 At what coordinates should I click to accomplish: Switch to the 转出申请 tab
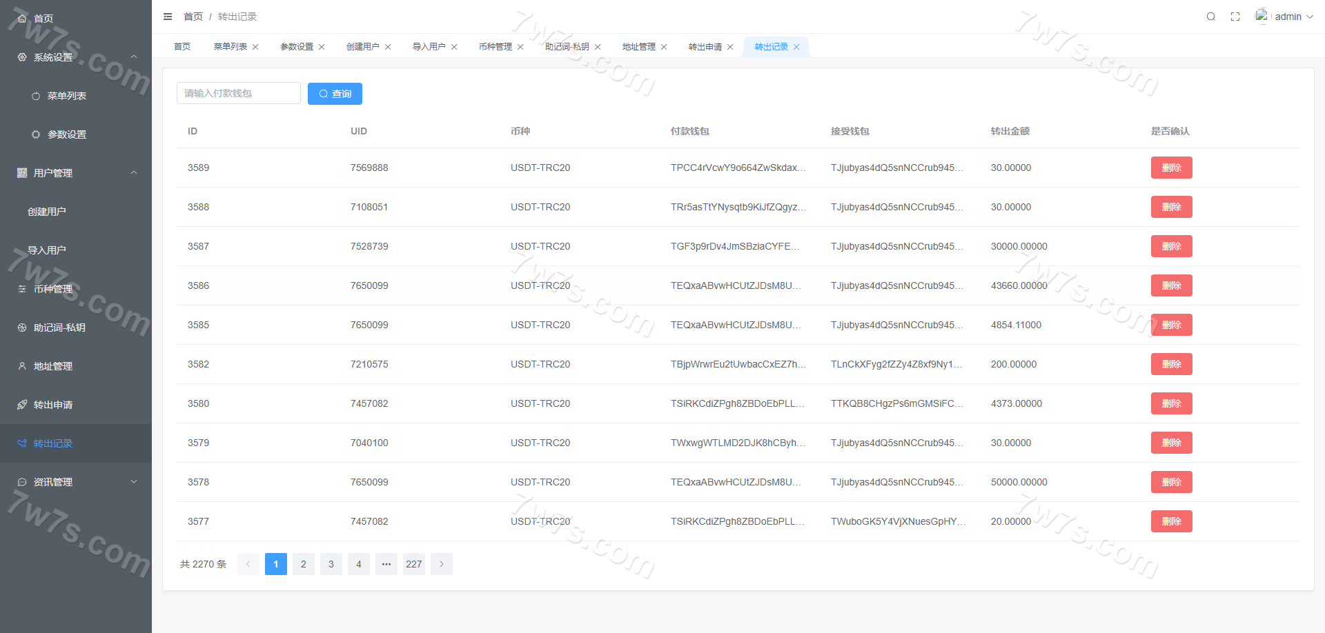pos(705,47)
